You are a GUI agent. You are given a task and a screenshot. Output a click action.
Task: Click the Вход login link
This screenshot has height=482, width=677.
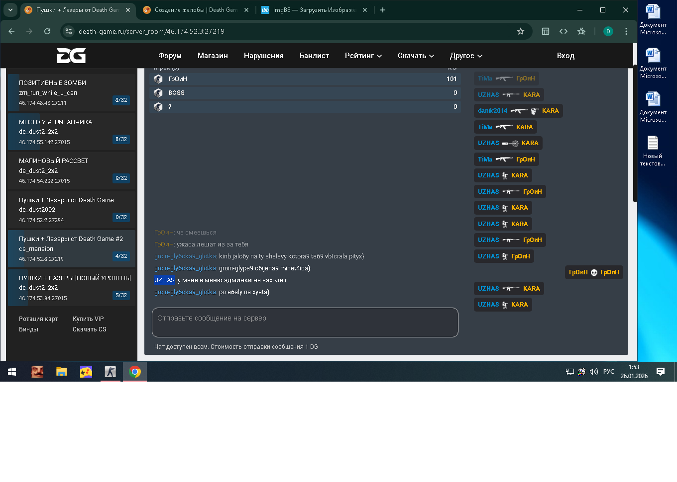[x=565, y=56]
